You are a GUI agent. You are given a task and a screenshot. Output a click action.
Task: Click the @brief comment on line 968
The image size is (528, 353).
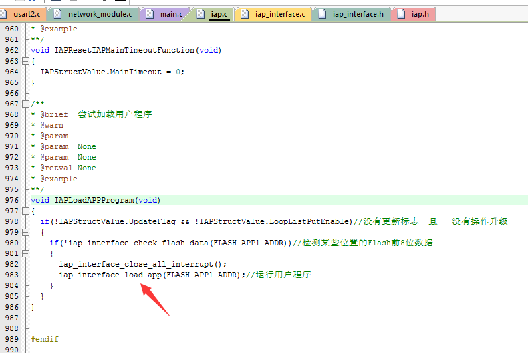[x=92, y=114]
